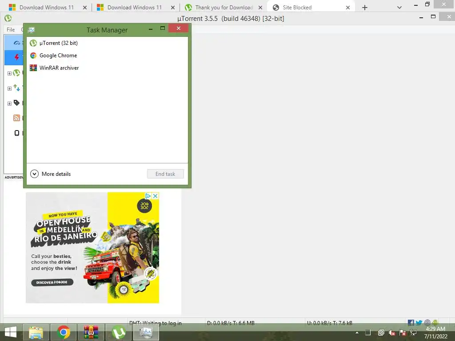Open the Windows Start button
This screenshot has height=341, width=455.
11,332
